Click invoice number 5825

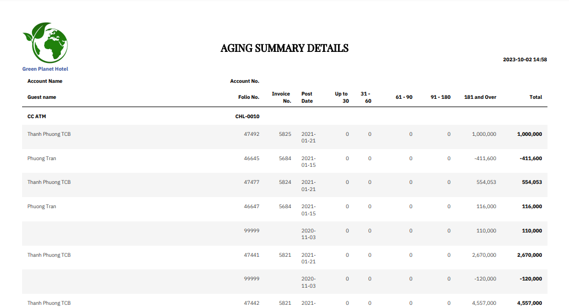click(285, 134)
